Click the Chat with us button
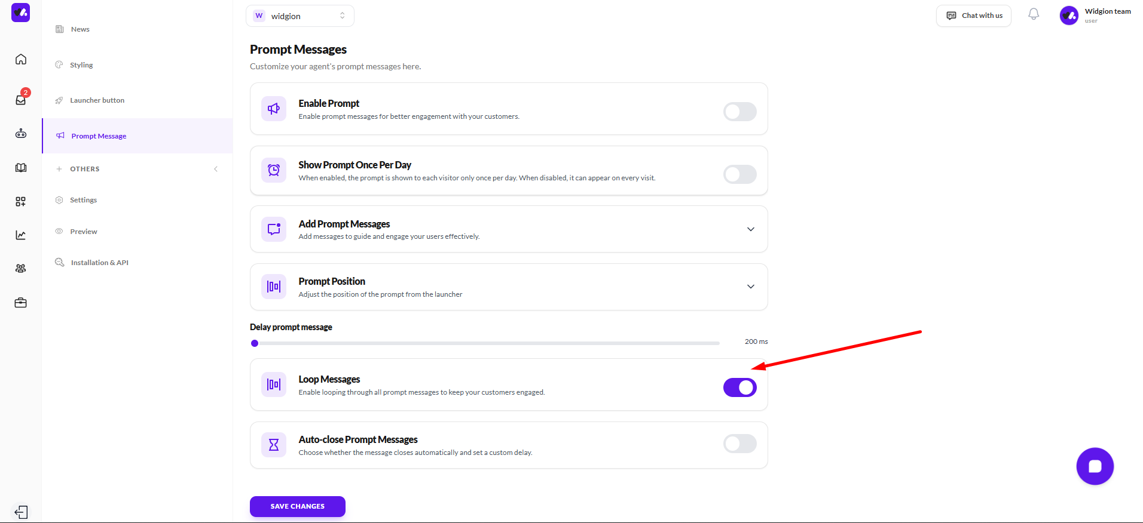Image resolution: width=1143 pixels, height=523 pixels. 973,16
